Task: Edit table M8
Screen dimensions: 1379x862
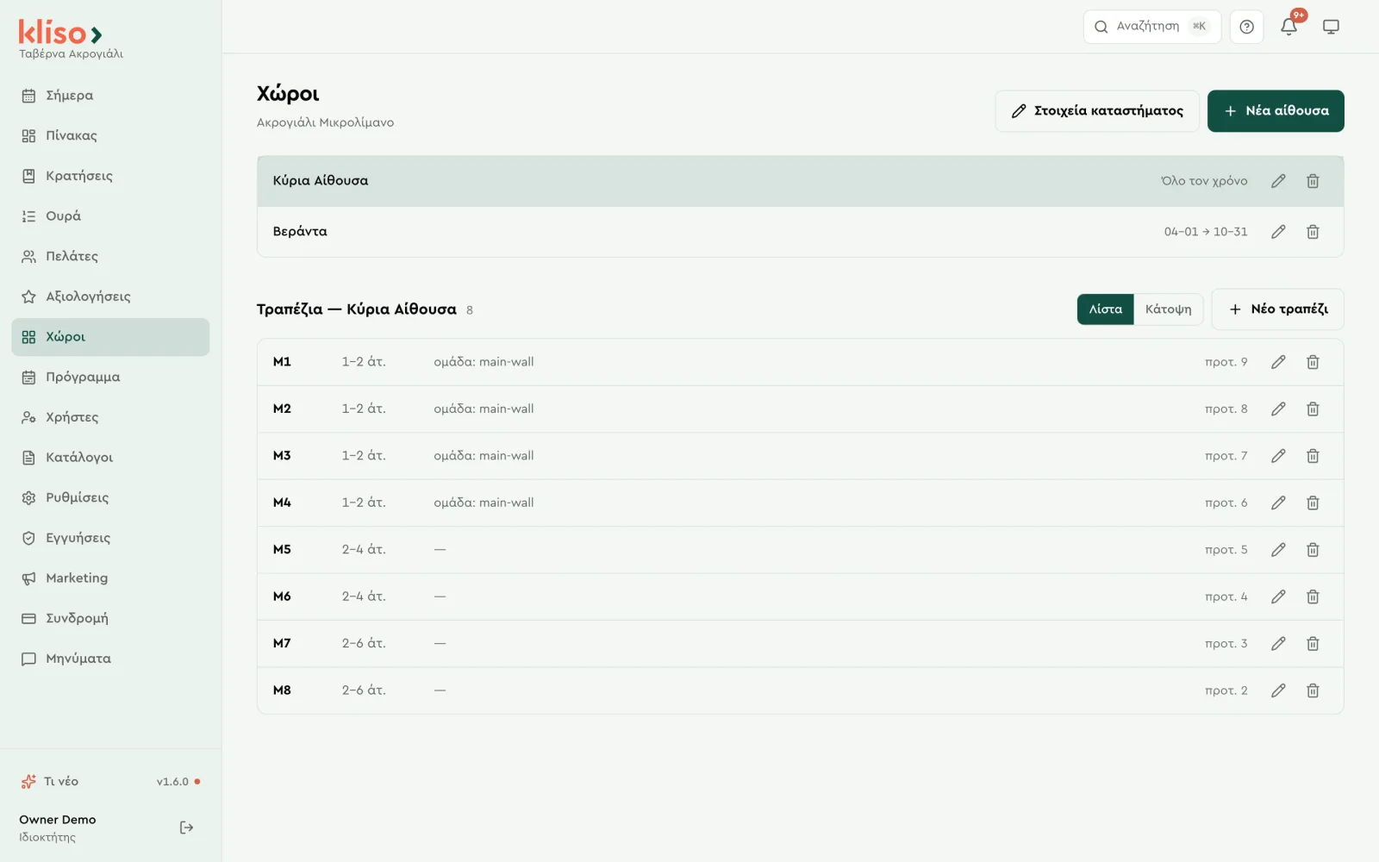Action: (x=1278, y=690)
